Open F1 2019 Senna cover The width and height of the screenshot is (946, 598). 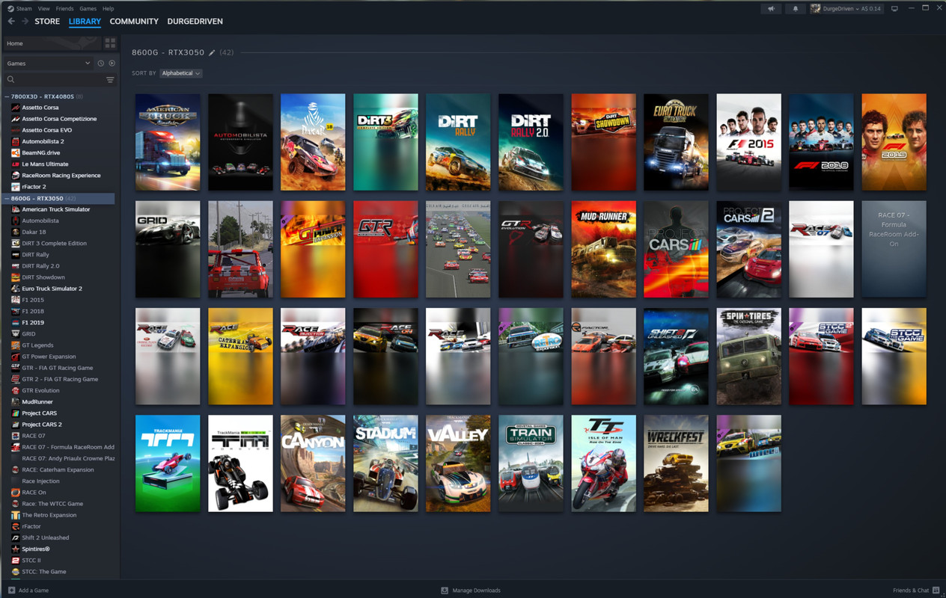point(894,142)
